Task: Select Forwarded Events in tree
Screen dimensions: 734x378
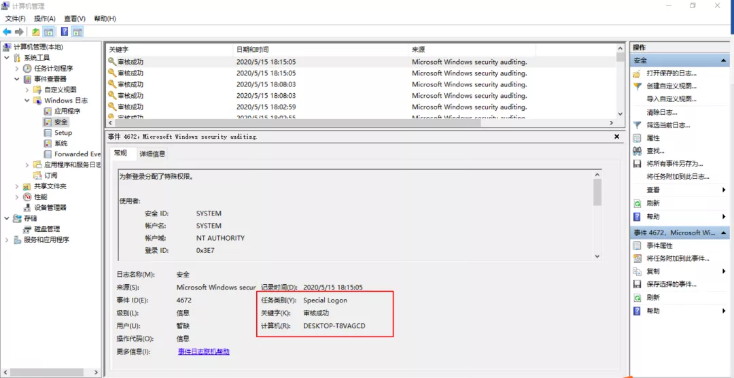Action: tap(77, 154)
